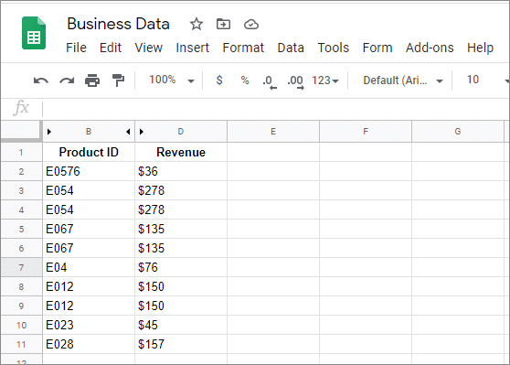Click the undo icon
The image size is (510, 365).
pos(41,81)
